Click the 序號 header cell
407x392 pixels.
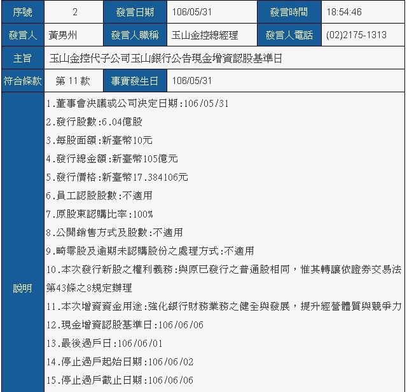(23, 12)
